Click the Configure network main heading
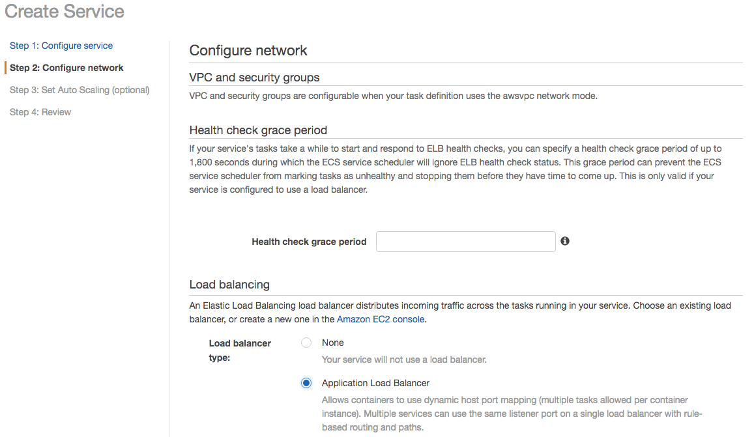754x437 pixels. 248,51
